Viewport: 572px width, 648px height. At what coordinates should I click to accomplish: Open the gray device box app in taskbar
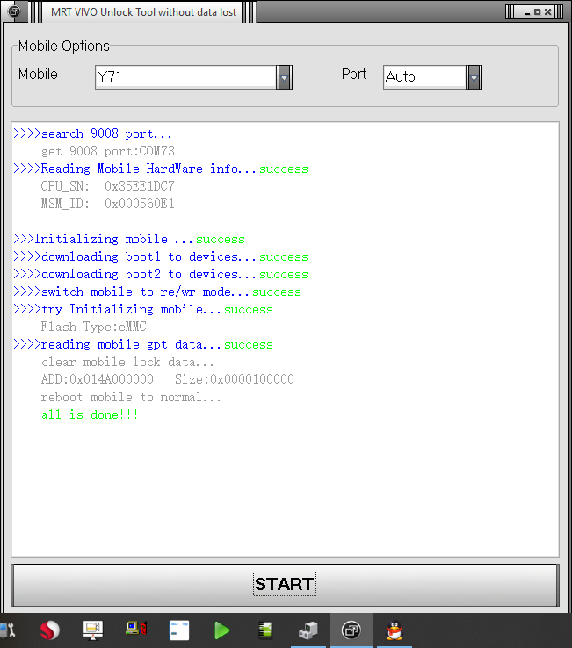tap(308, 630)
